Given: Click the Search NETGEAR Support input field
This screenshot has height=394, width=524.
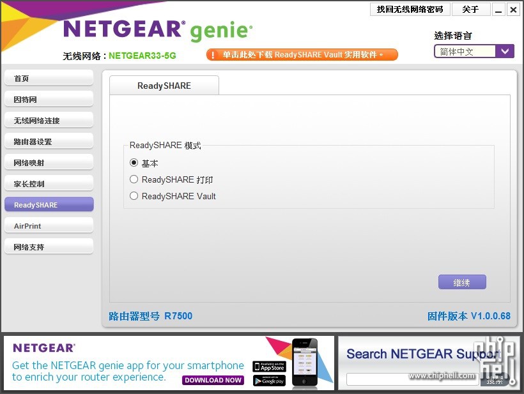Looking at the screenshot, I should tap(413, 379).
